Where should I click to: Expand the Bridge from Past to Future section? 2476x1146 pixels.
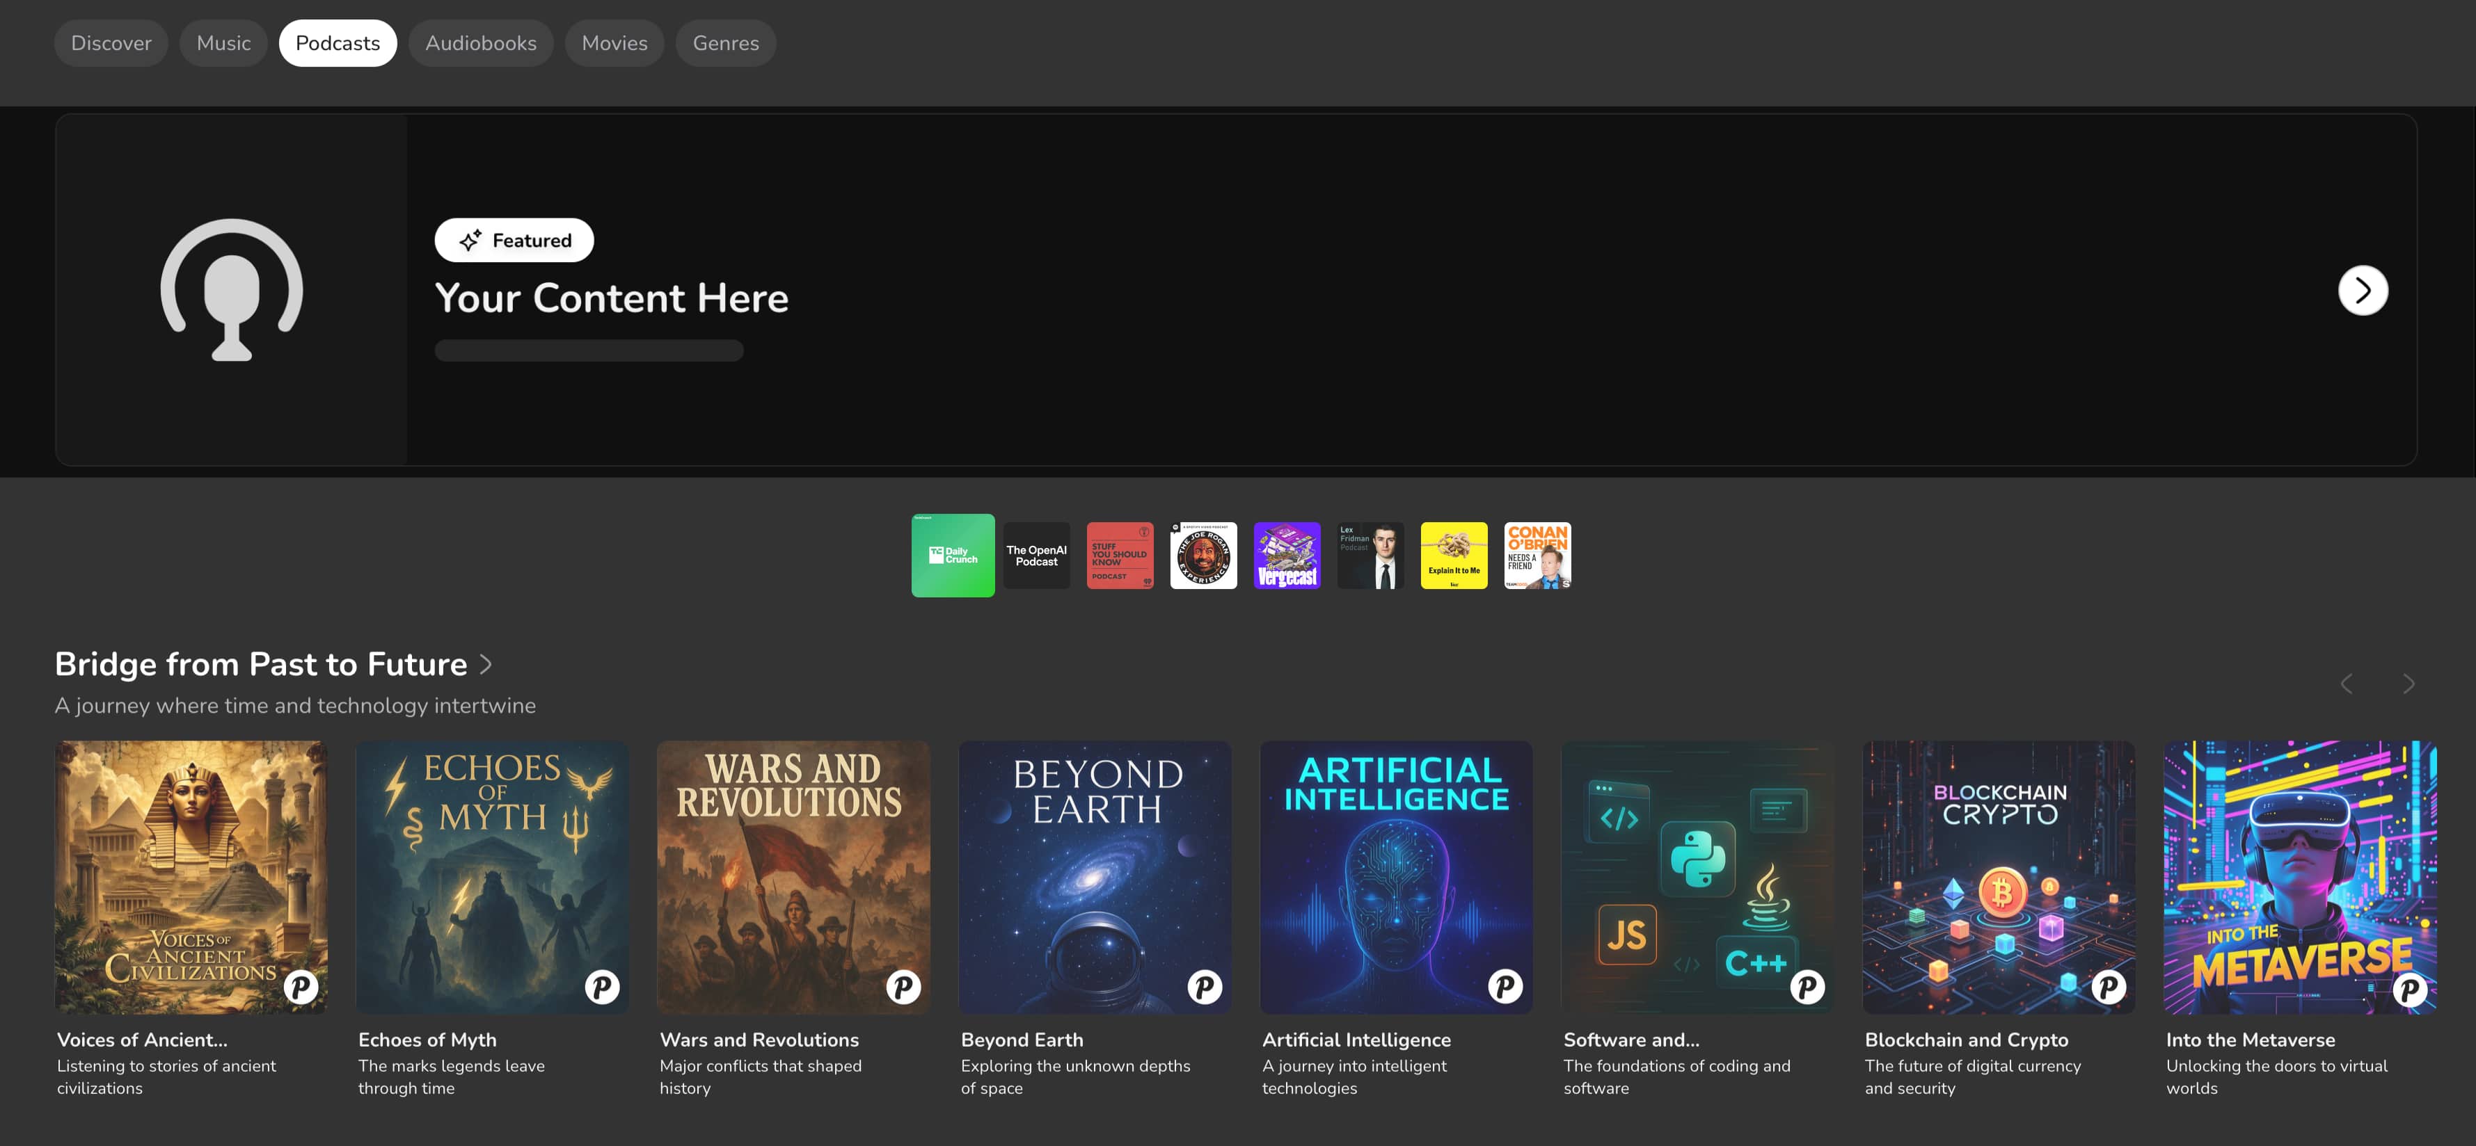(x=486, y=664)
